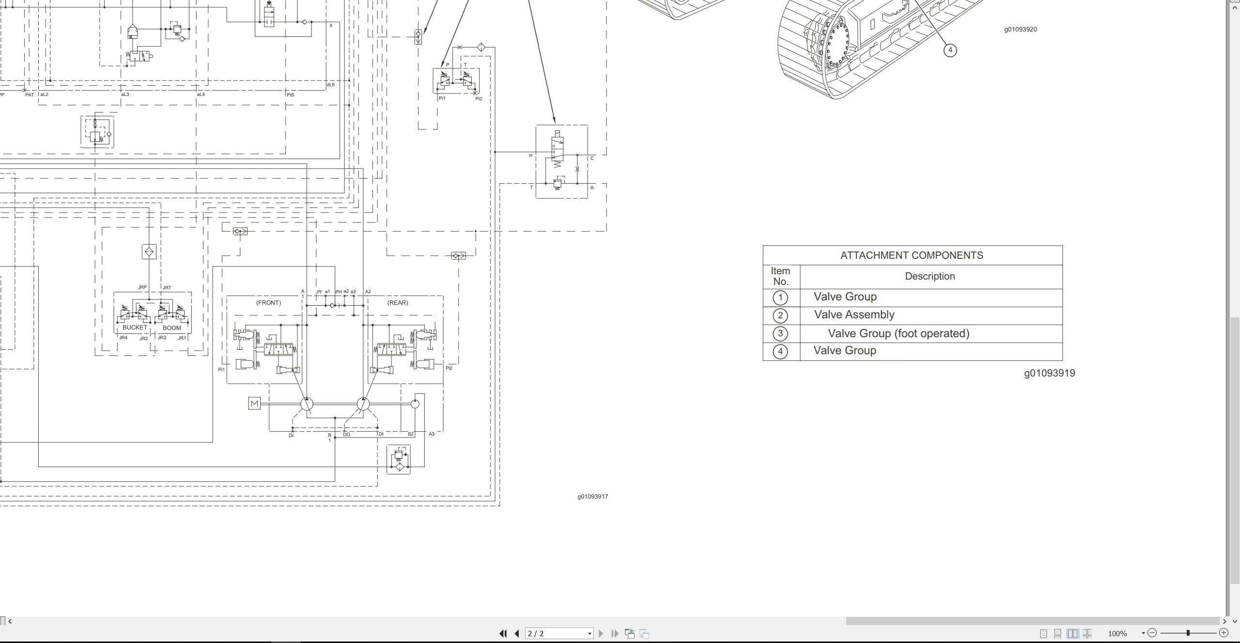This screenshot has height=643, width=1240.
Task: Click the previous view icon
Action: (x=630, y=633)
